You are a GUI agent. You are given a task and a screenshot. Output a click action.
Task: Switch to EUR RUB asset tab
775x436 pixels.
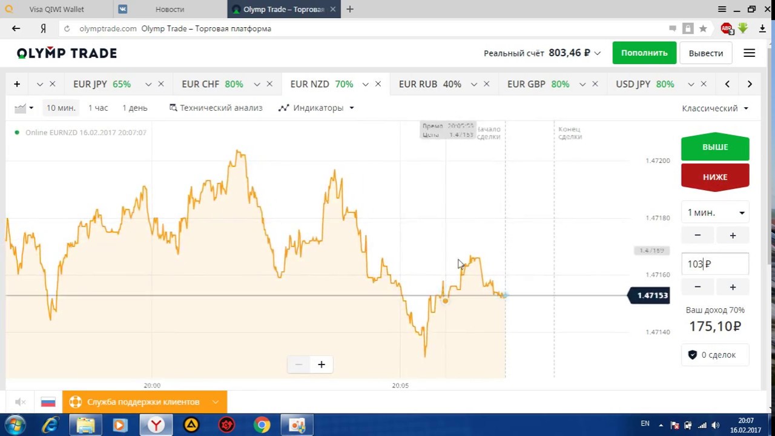pyautogui.click(x=430, y=84)
